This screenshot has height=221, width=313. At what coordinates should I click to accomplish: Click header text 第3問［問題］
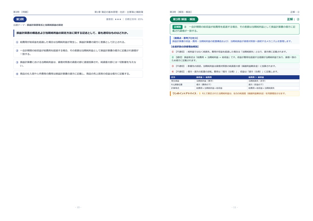pos(21,12)
